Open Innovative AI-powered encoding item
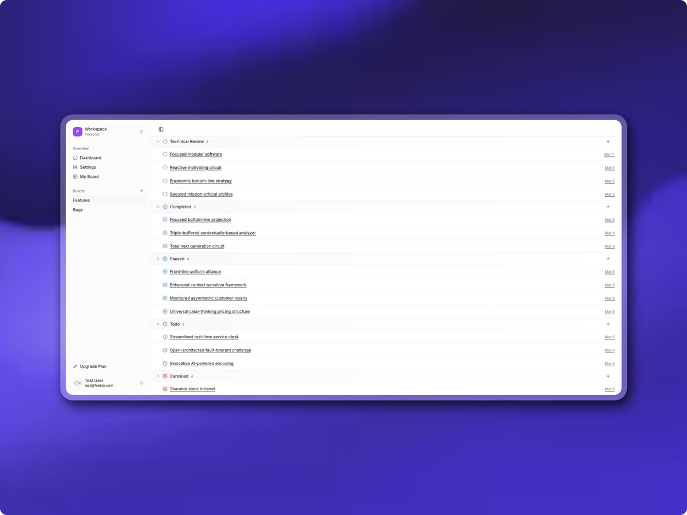The width and height of the screenshot is (687, 515). 202,363
